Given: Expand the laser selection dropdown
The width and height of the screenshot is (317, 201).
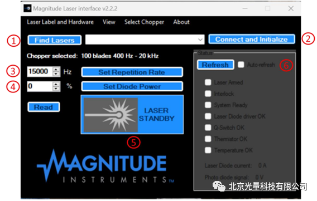Looking at the screenshot, I should click(200, 40).
